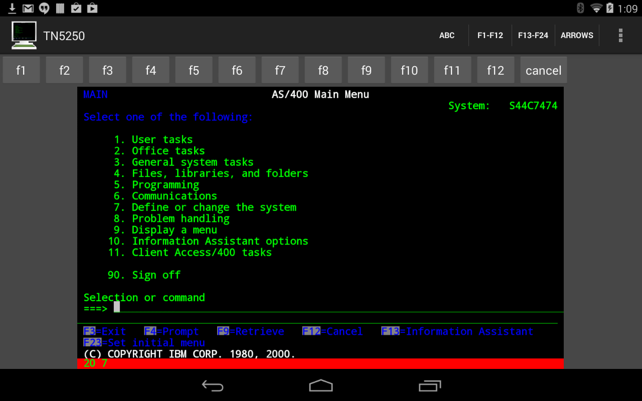Tap the email notification icon
Image resolution: width=642 pixels, height=401 pixels.
(28, 8)
